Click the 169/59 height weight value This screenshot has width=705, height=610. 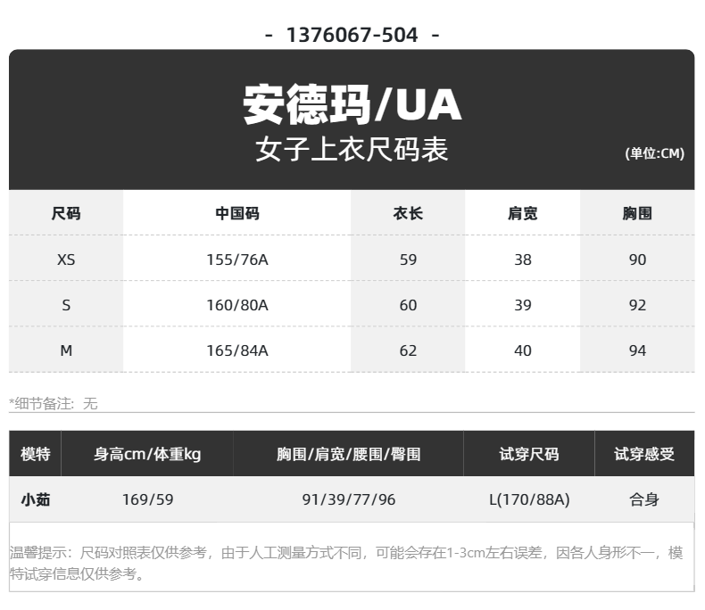[148, 499]
